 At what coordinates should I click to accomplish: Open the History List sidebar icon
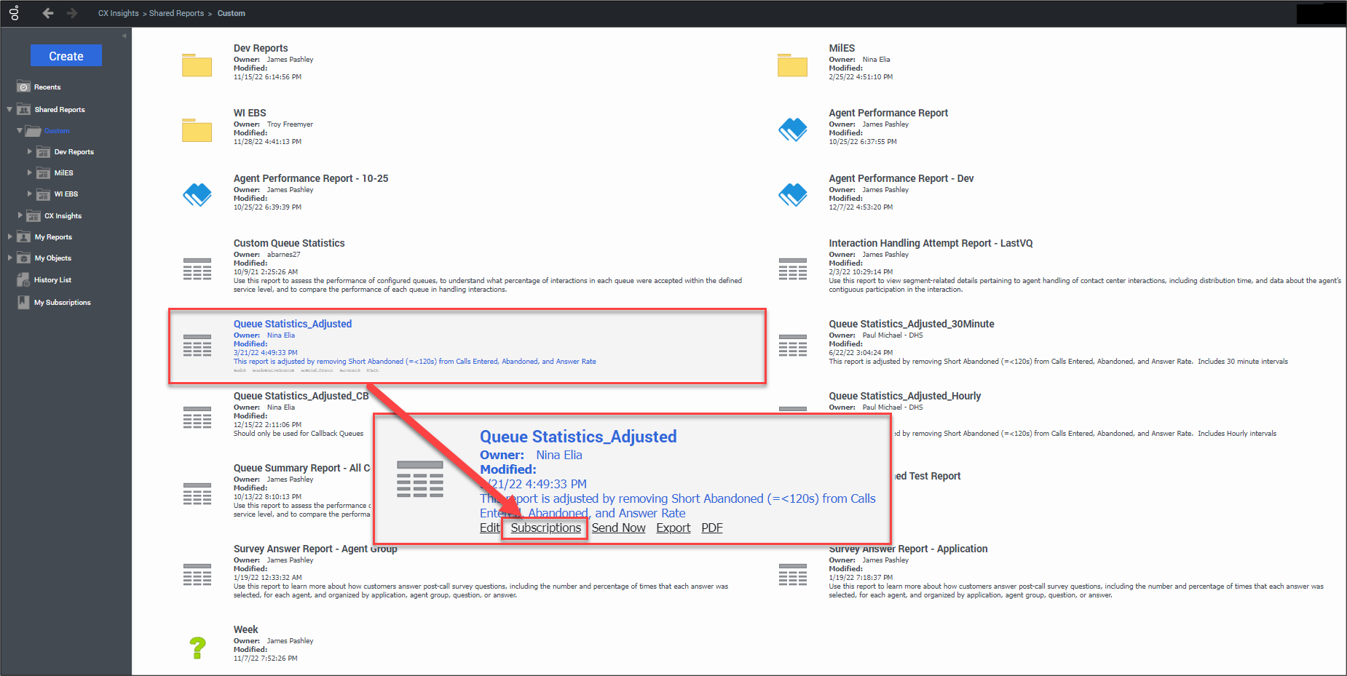23,280
